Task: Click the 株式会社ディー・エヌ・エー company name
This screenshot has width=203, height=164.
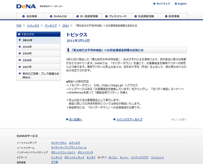Action: pyautogui.click(x=51, y=6)
